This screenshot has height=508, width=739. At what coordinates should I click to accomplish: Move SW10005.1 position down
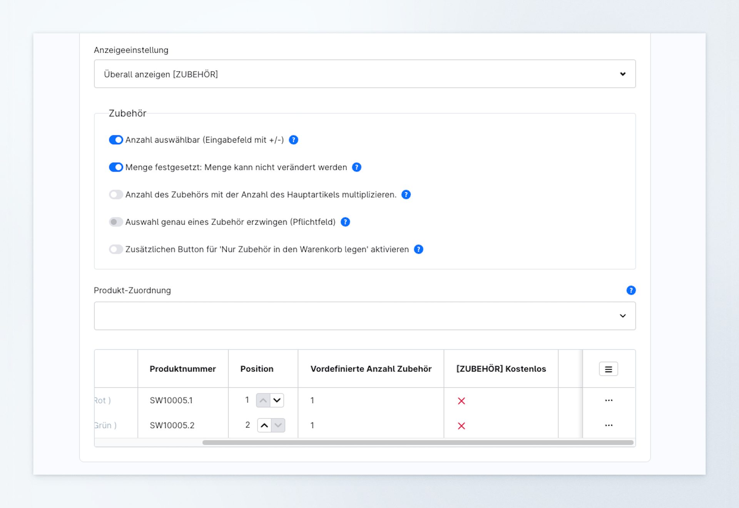277,400
